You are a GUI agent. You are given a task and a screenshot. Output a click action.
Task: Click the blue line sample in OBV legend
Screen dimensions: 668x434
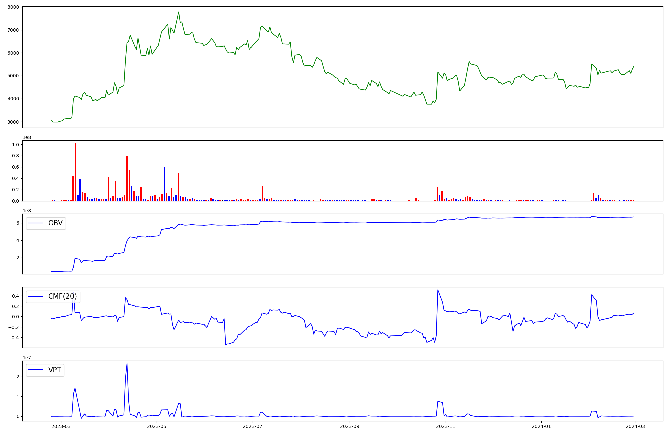[36, 223]
